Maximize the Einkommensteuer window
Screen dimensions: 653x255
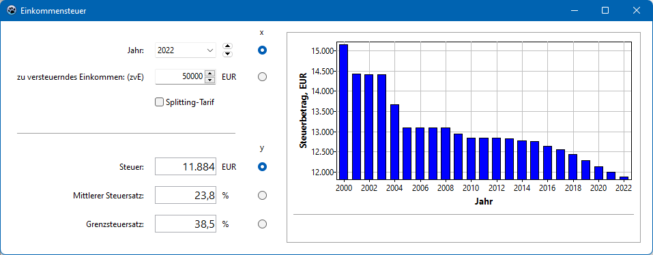[x=605, y=10]
